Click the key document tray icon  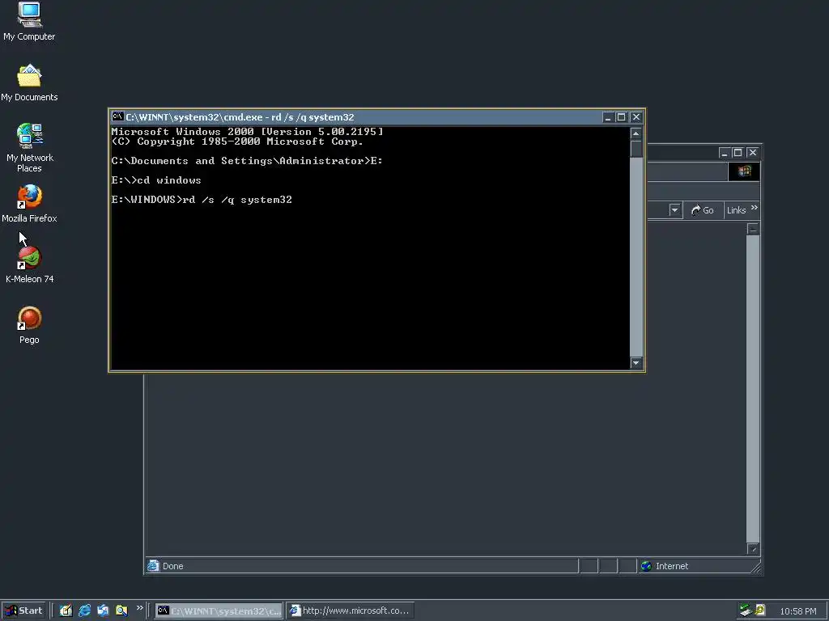pyautogui.click(x=760, y=610)
